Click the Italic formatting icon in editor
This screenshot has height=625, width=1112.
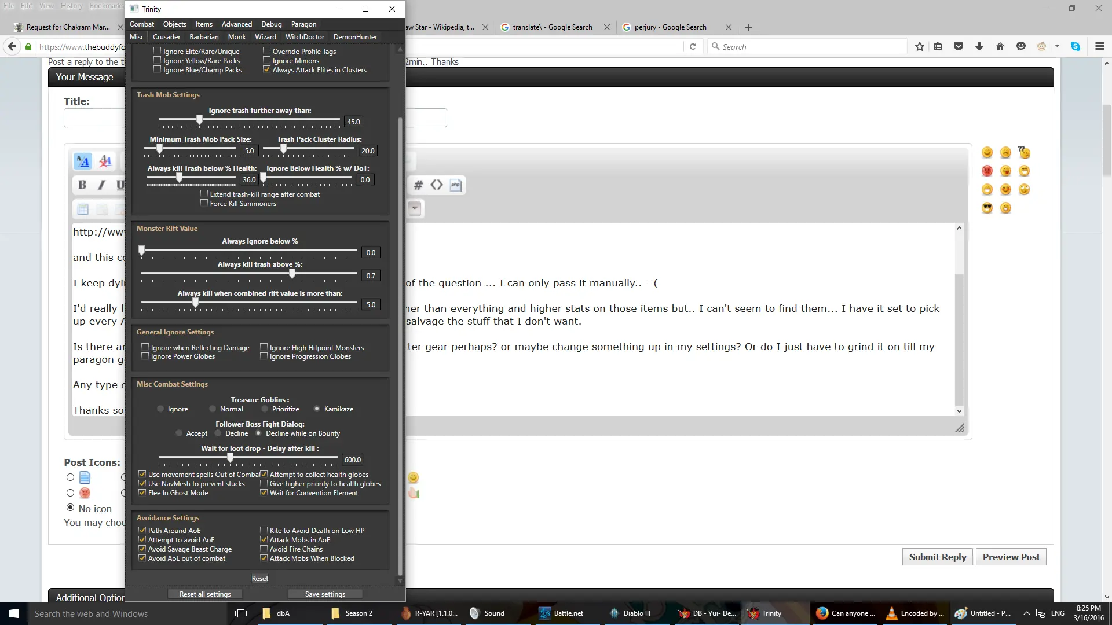point(101,185)
